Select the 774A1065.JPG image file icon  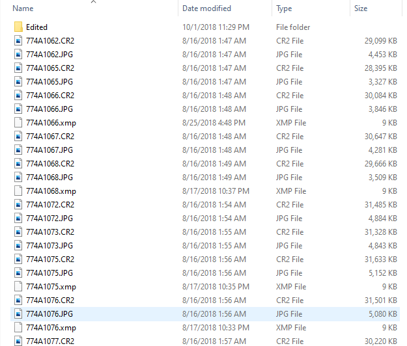[18, 82]
